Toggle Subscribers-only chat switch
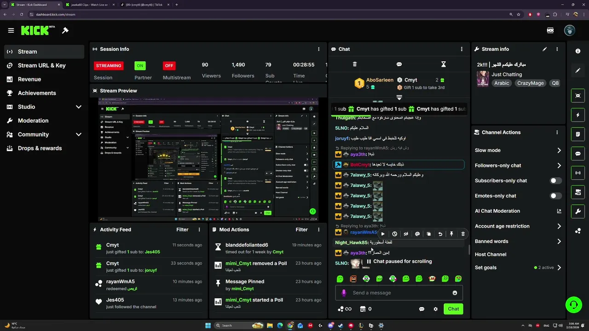This screenshot has width=589, height=331. pos(556,181)
